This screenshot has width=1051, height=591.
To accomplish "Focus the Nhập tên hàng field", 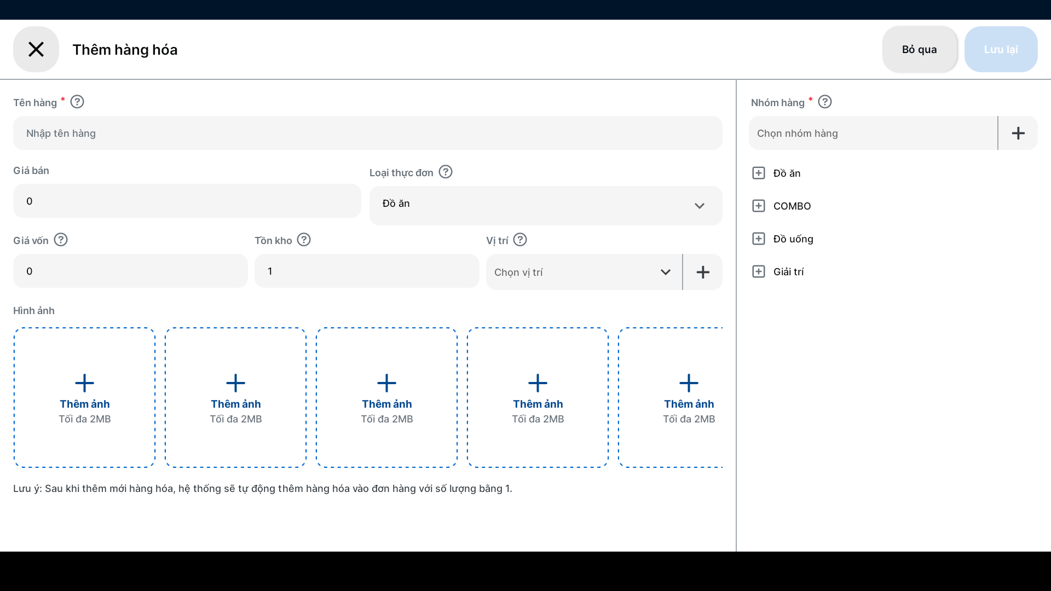I will click(x=367, y=133).
